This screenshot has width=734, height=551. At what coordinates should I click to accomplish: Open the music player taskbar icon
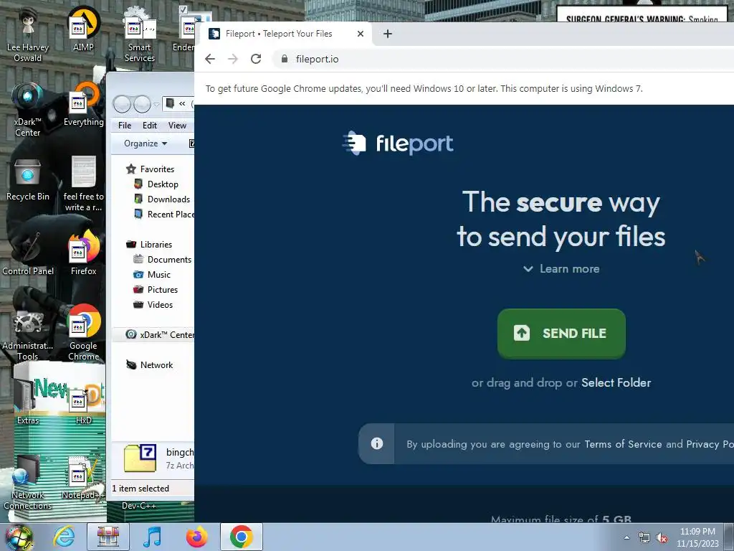(153, 537)
